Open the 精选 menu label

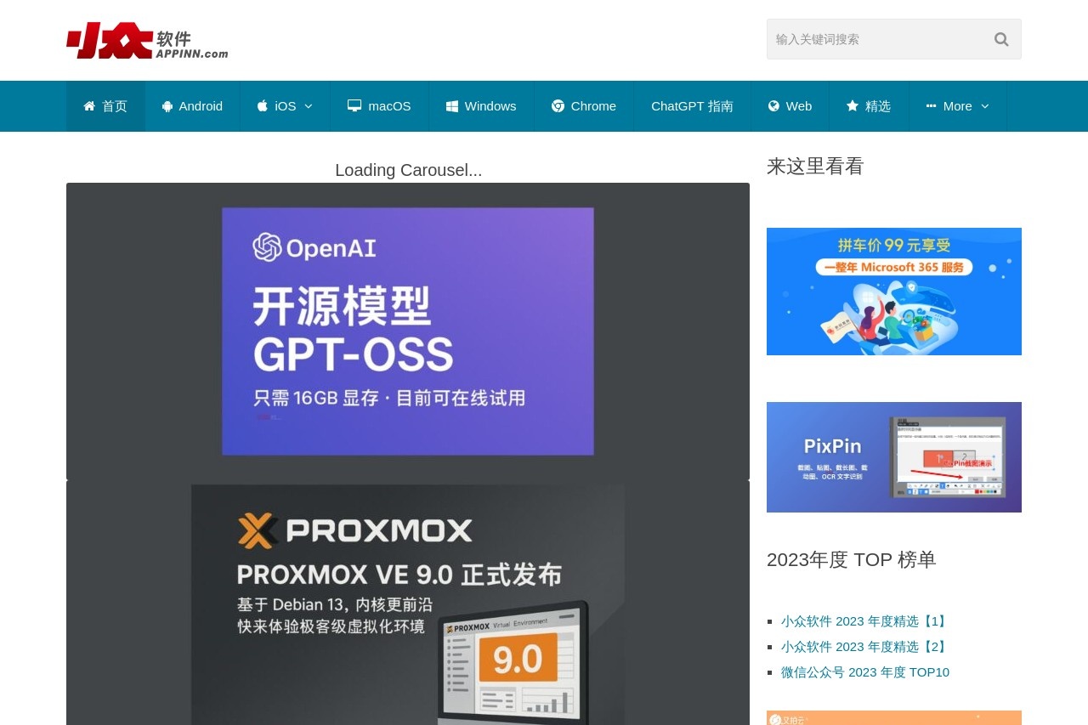(878, 106)
